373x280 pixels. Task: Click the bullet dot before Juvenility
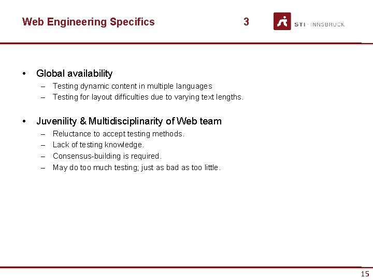(x=24, y=121)
